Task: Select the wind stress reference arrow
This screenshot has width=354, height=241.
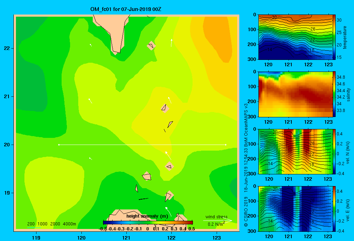Action: point(218,220)
